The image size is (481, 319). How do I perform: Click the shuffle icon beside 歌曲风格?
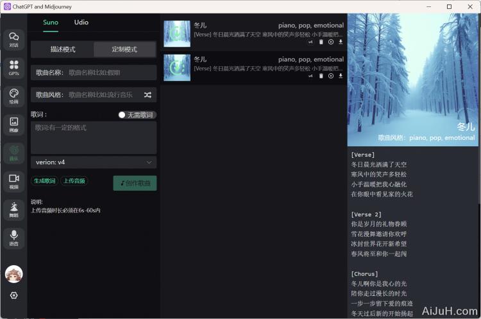148,94
